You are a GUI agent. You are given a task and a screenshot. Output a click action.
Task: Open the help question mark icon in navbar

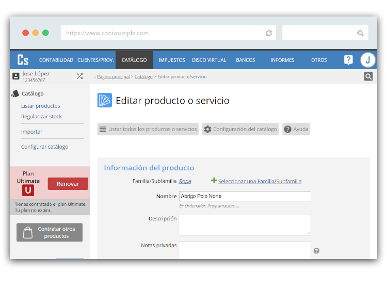pyautogui.click(x=348, y=60)
